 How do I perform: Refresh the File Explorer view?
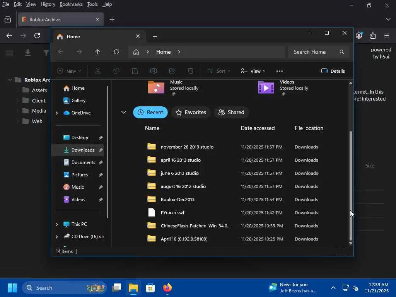click(x=116, y=52)
